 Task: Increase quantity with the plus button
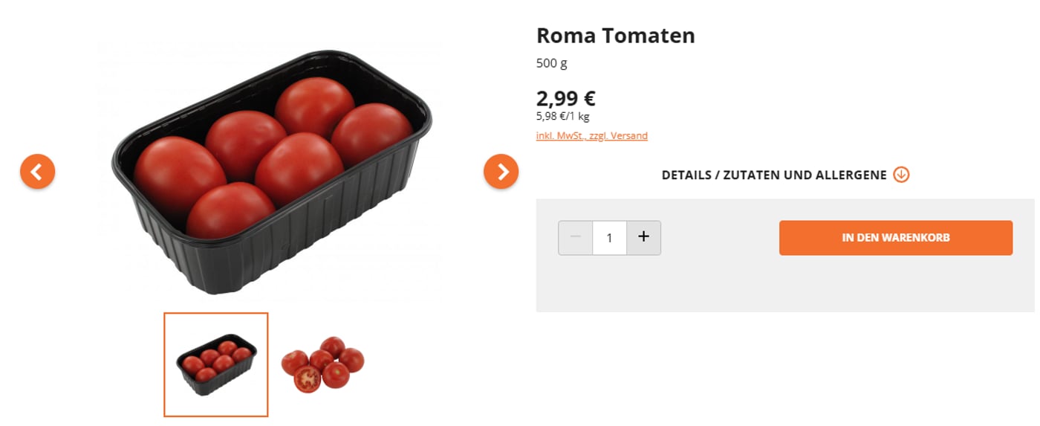coord(643,237)
